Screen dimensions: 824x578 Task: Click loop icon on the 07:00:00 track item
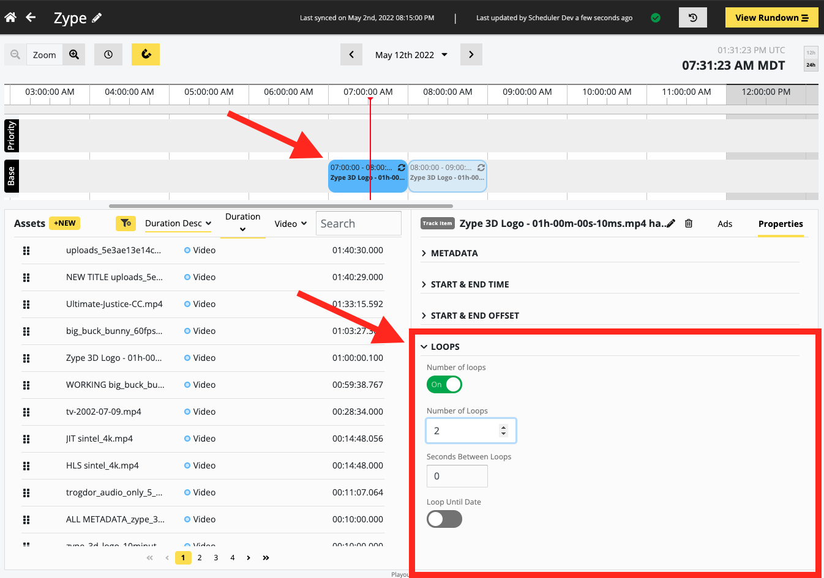tap(402, 168)
